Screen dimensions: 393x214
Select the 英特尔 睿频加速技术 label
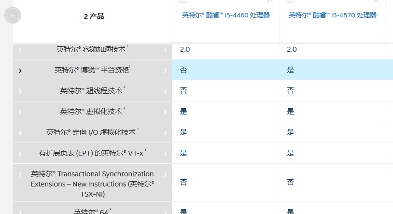click(92, 49)
